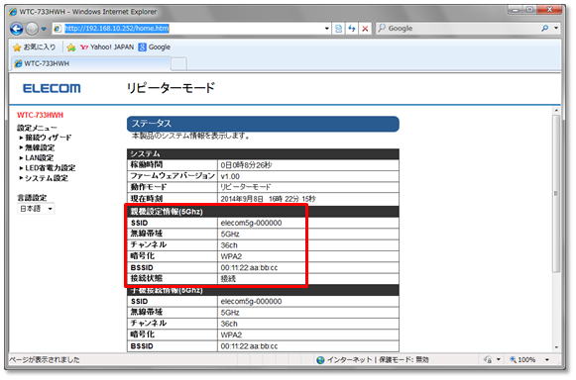Viewport: 576px width, 380px height.
Task: Open the Favorites (お気に入り) star button
Action: click(x=34, y=47)
